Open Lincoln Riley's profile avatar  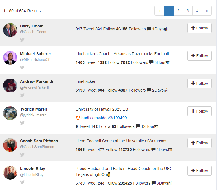tap(10, 173)
